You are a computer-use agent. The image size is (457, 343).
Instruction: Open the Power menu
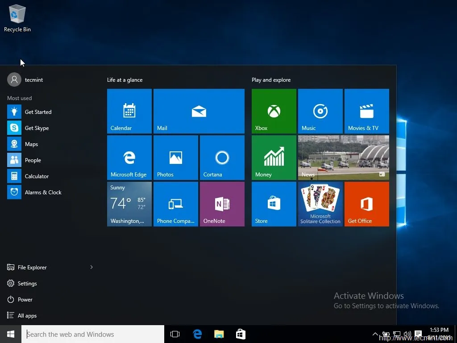point(25,299)
